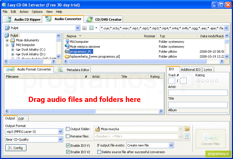Open the Action menu
Screen dimensions: 233x159
[x=24, y=12]
